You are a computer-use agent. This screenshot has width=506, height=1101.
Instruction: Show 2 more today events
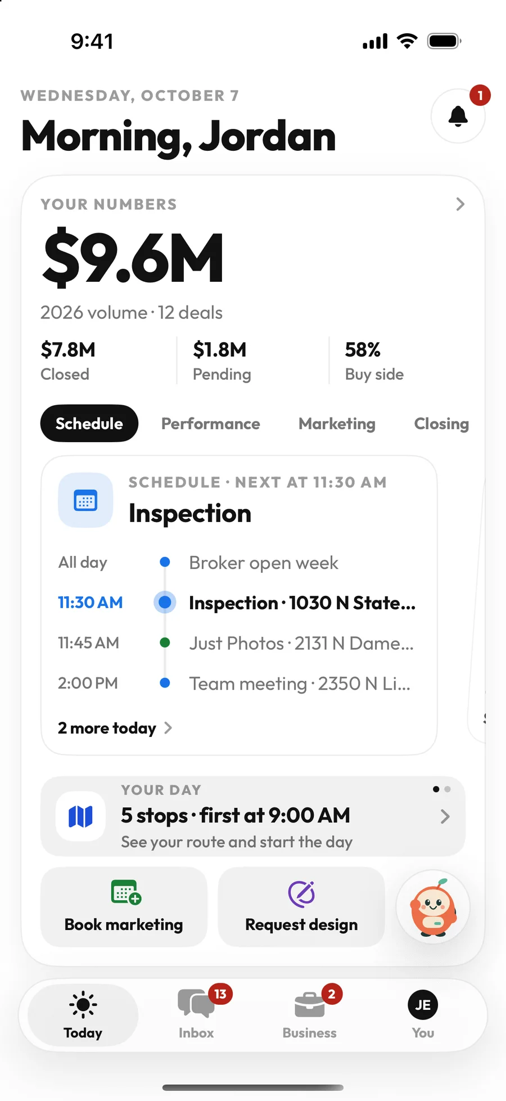click(115, 728)
